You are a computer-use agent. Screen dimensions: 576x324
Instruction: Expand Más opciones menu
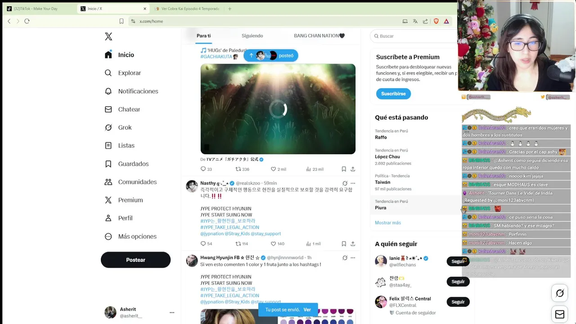pyautogui.click(x=130, y=236)
